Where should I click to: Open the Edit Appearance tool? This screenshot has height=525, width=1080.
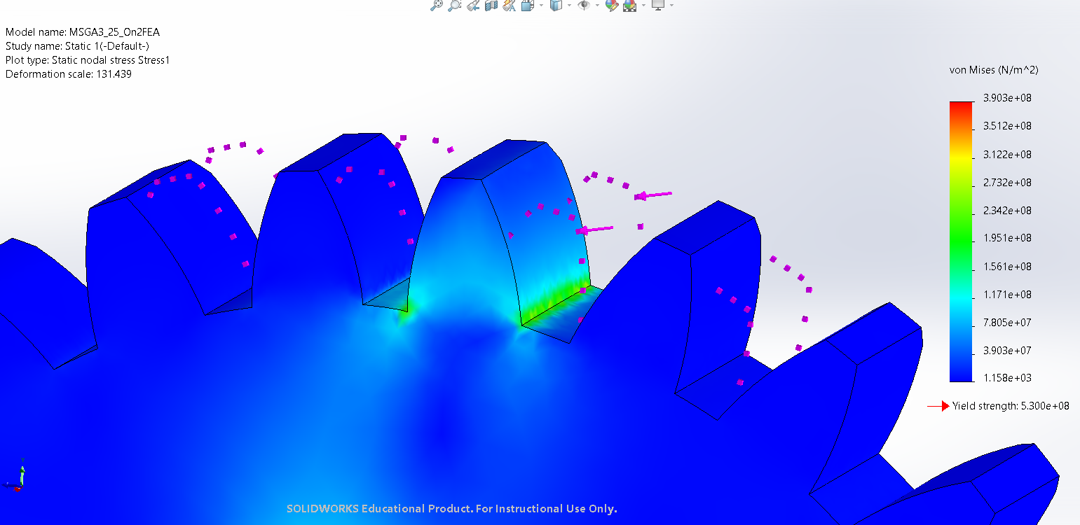point(612,5)
